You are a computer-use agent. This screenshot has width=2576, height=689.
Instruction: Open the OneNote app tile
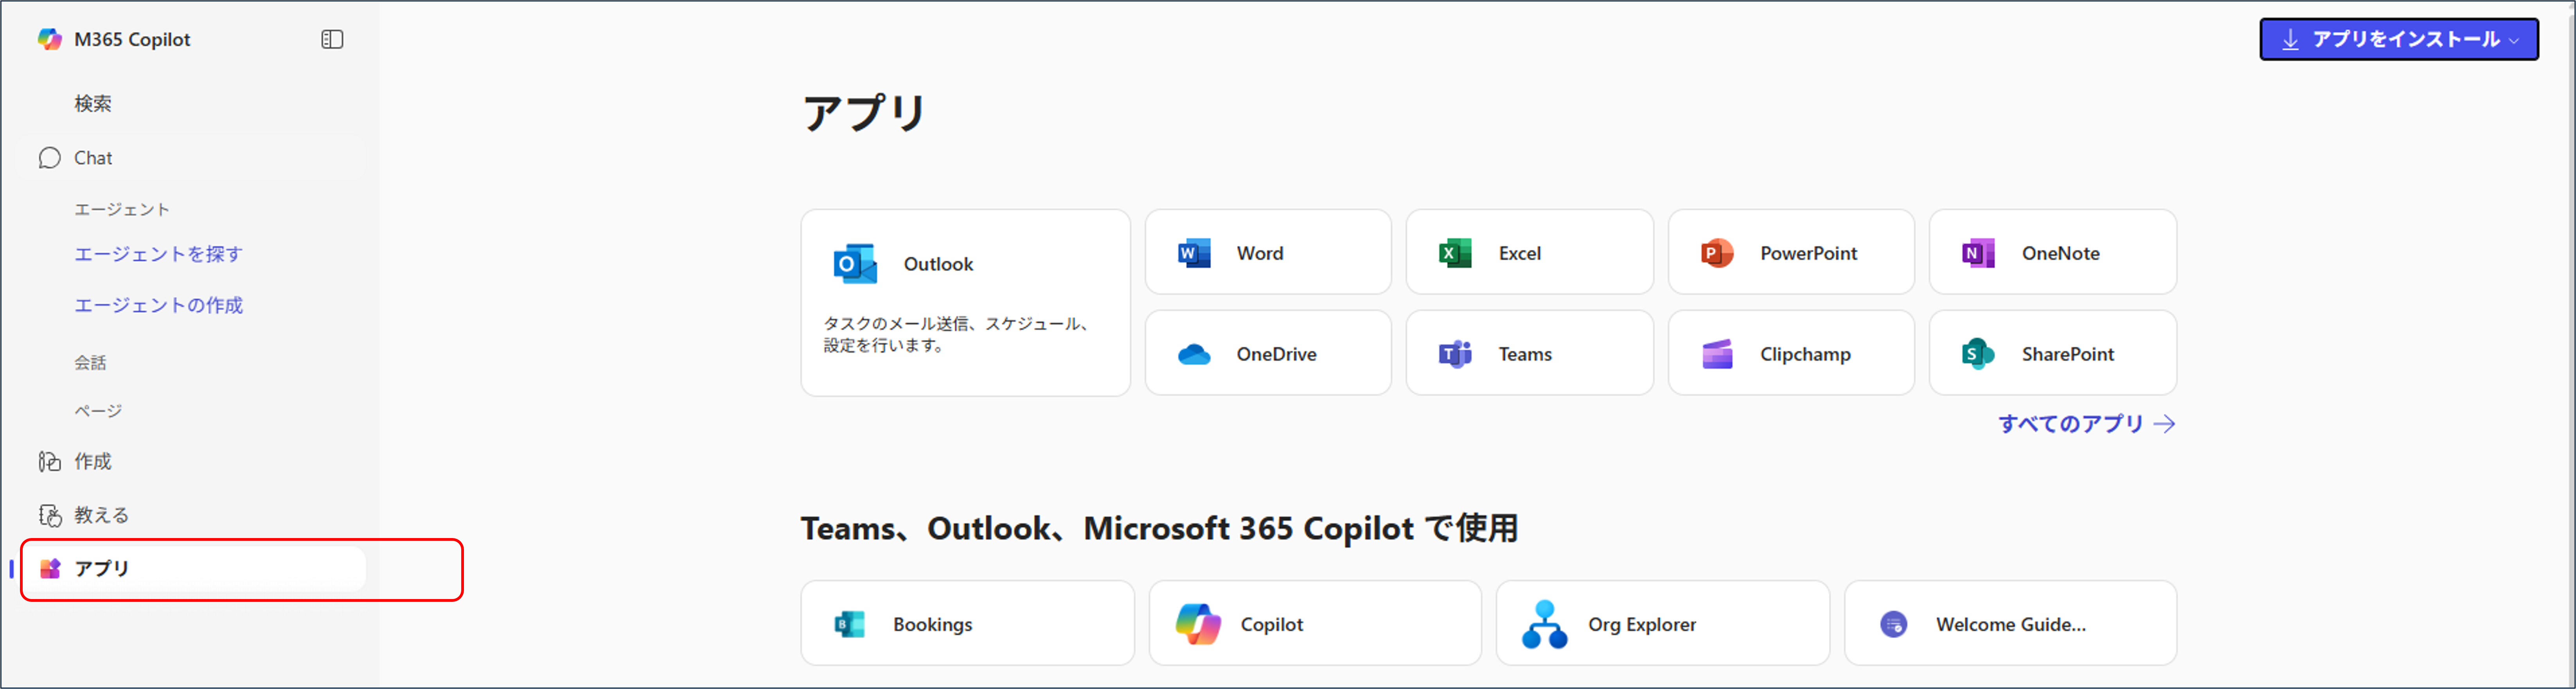pos(2052,252)
